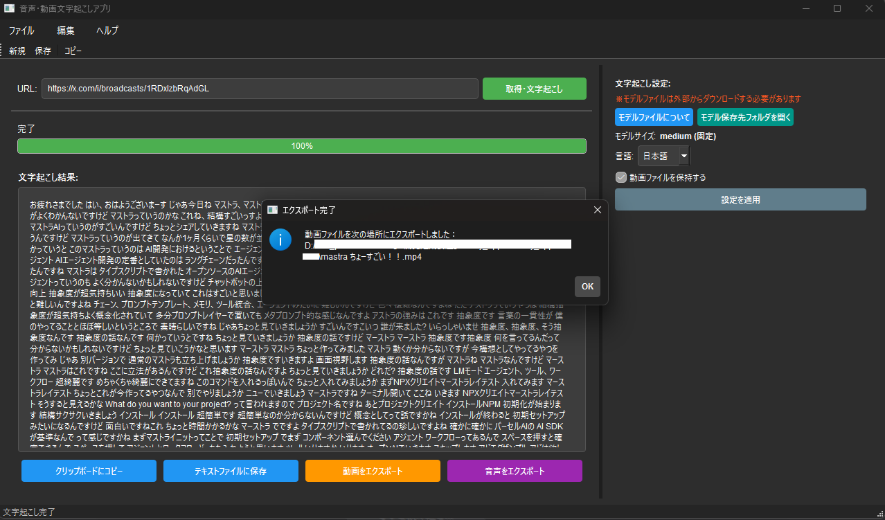
Task: Open モデルファイルについて info
Action: (654, 117)
